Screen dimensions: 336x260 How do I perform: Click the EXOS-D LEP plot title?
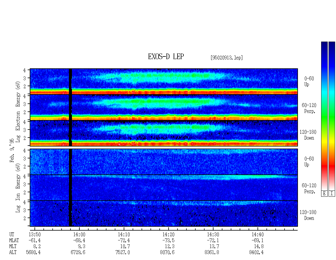tap(166, 56)
